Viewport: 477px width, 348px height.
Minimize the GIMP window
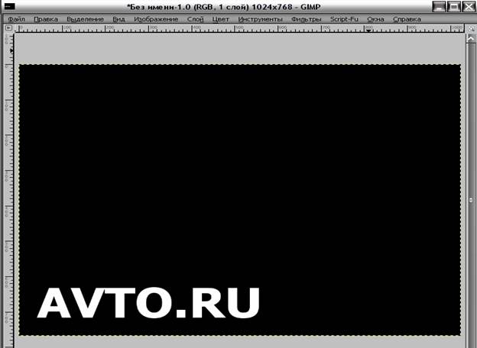[439, 6]
